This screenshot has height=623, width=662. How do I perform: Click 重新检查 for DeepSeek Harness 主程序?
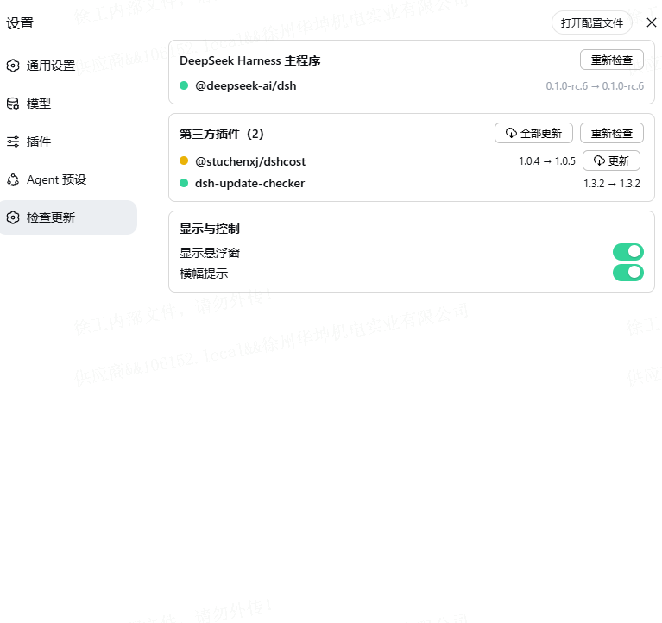pyautogui.click(x=612, y=60)
